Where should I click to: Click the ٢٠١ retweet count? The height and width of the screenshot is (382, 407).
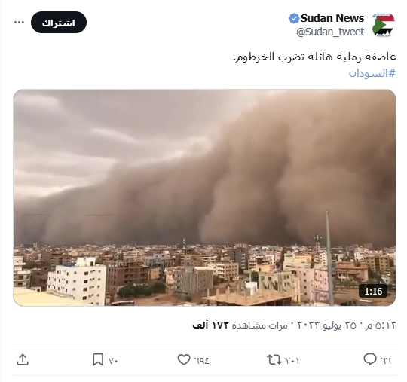coord(292,361)
